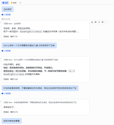The image size is (114, 125).
Task: Click the 你他妈倒是保存啊 message bubble
Action: point(40,88)
